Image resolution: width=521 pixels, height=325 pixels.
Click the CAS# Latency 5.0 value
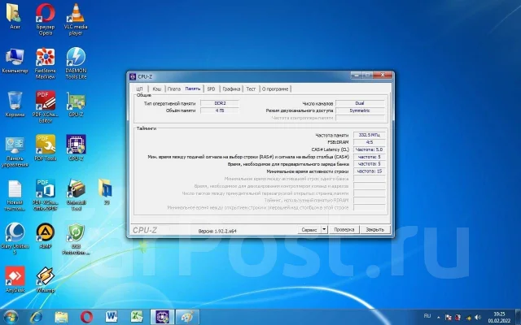[369, 149]
